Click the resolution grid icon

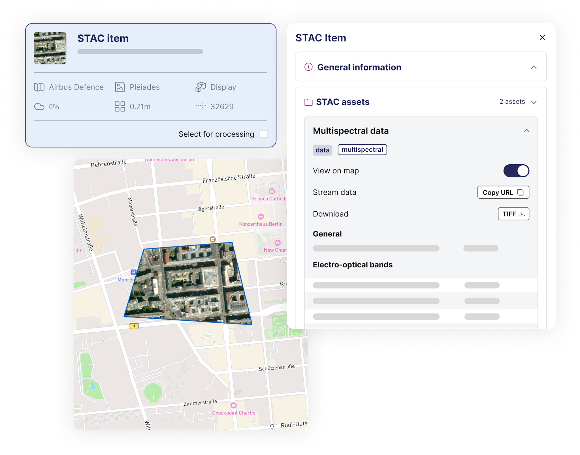point(120,107)
